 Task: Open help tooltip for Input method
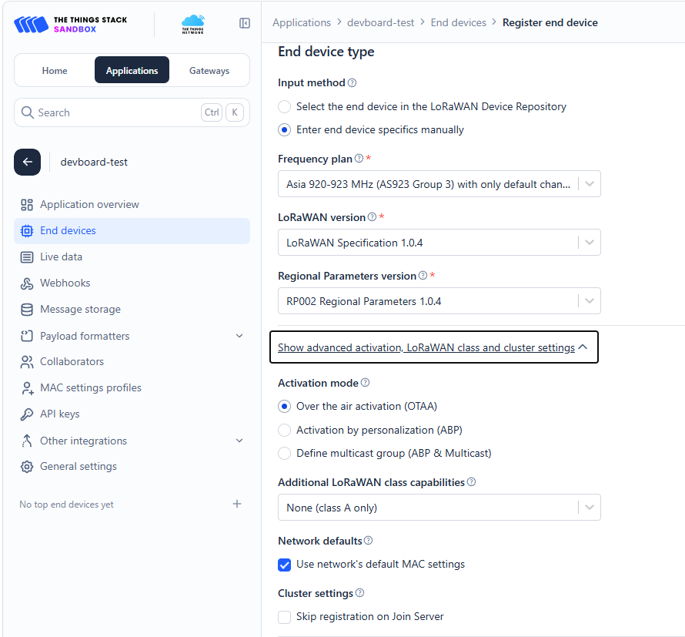[352, 82]
